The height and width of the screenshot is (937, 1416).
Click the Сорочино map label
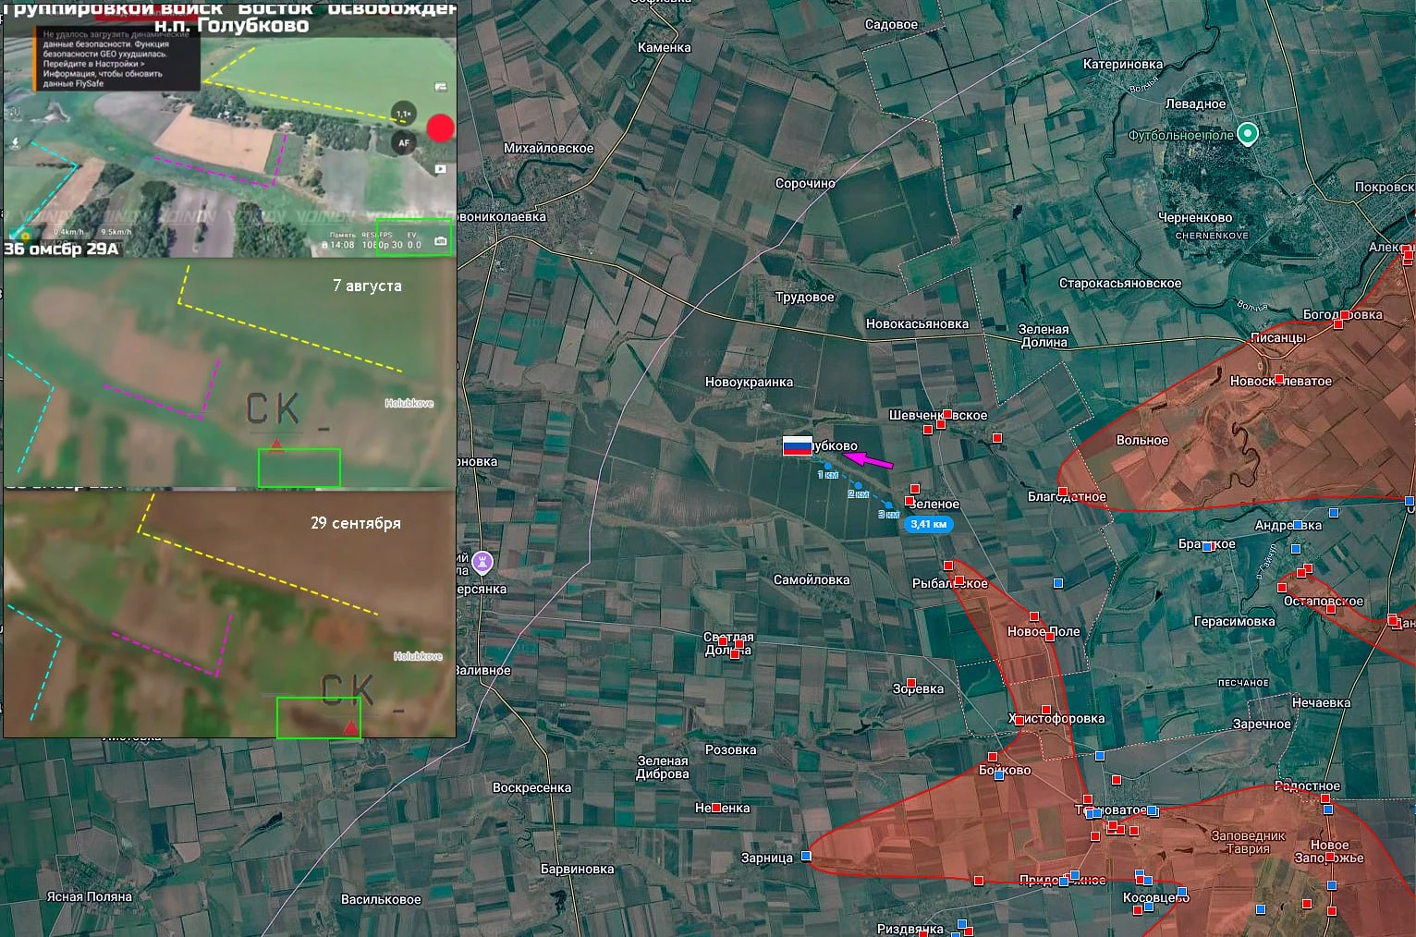pos(805,183)
